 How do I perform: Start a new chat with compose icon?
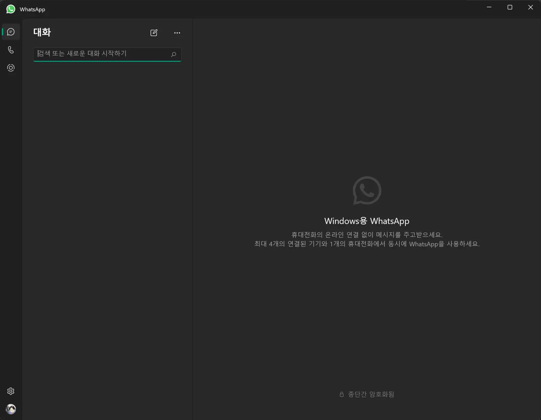(154, 33)
